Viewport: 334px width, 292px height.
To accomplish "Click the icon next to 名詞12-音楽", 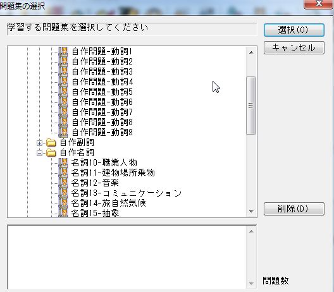I will coord(63,183).
